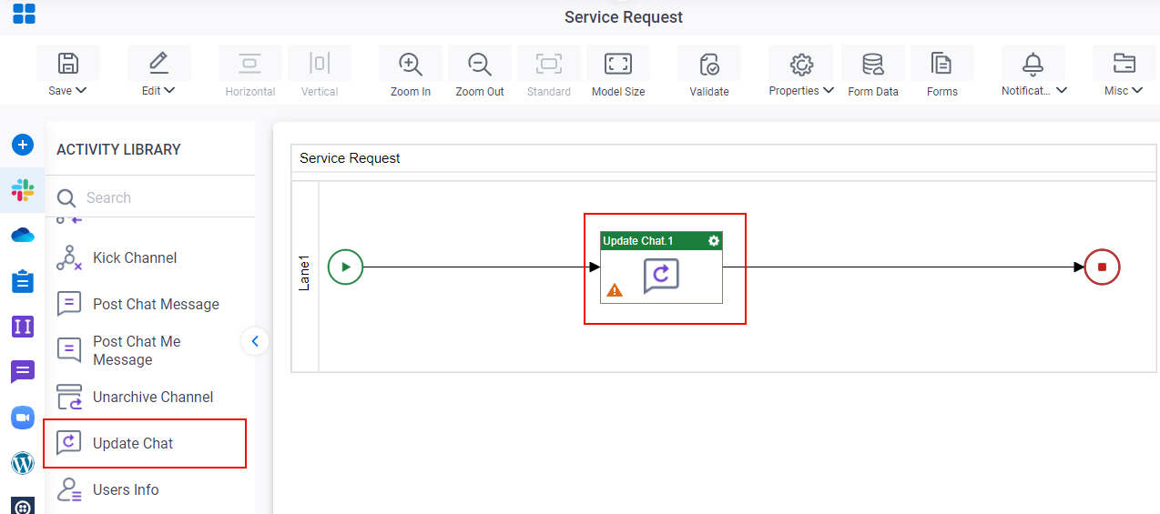The height and width of the screenshot is (514, 1160).
Task: Open Notifications dropdown
Action: point(1034,72)
